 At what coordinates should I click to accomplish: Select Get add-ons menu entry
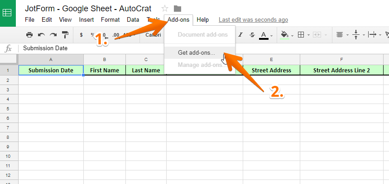tap(197, 52)
